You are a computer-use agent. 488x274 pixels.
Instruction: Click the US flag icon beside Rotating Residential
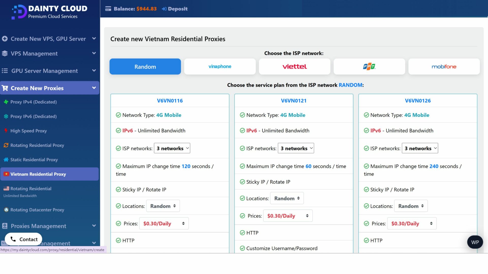[6, 189]
